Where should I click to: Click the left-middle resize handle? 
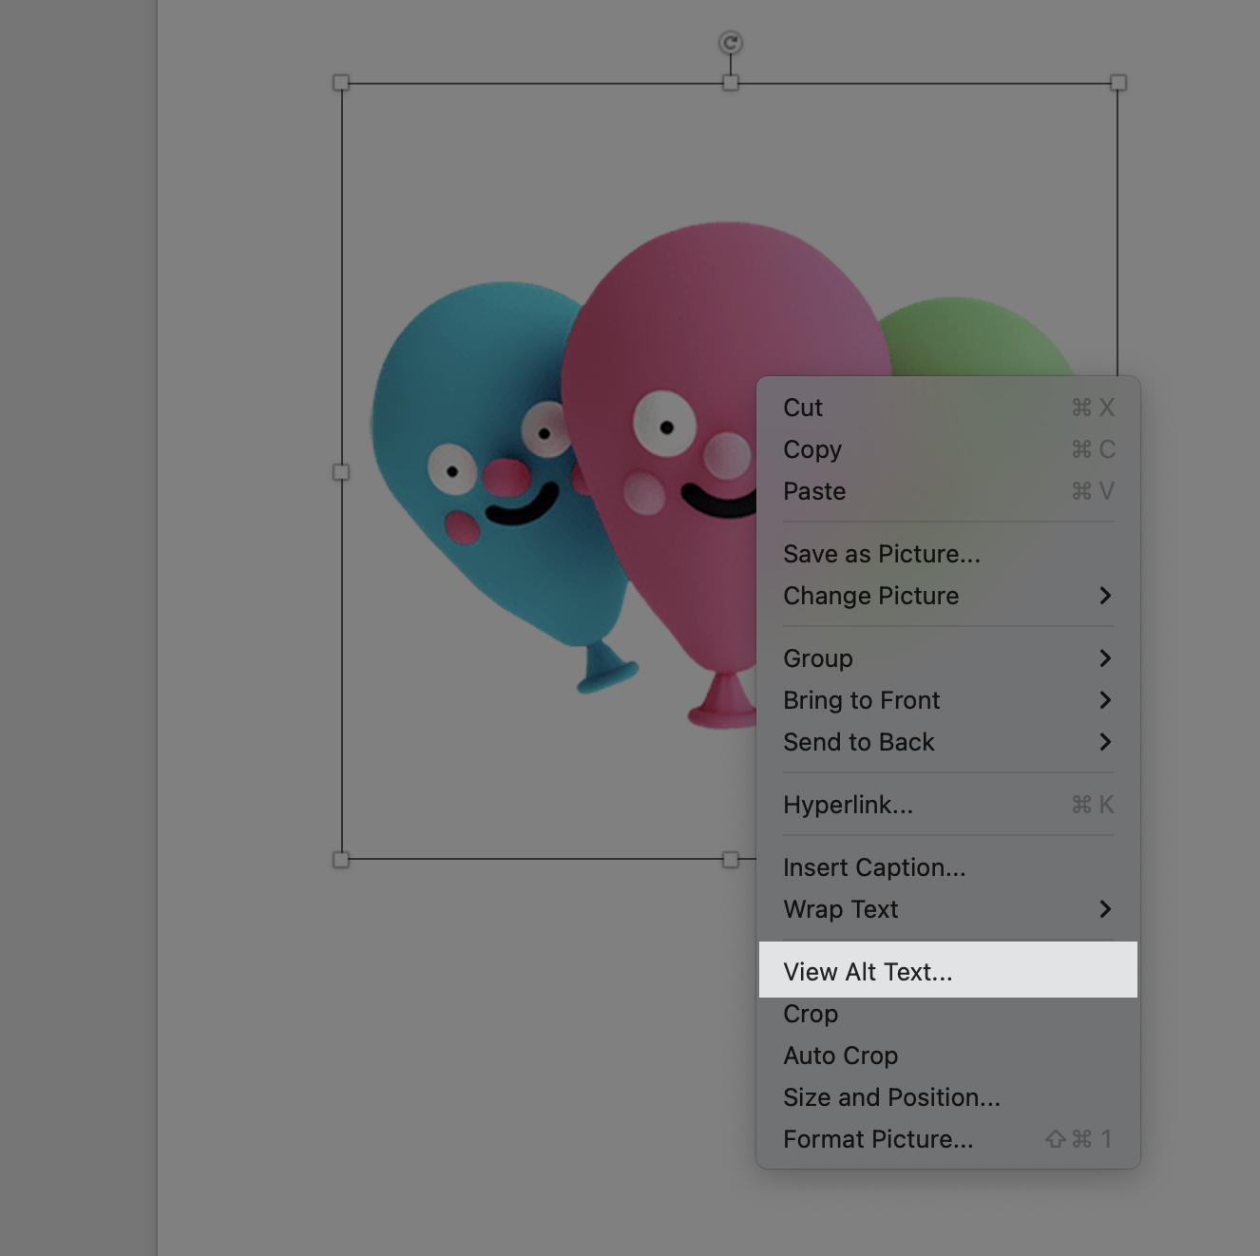tap(341, 472)
